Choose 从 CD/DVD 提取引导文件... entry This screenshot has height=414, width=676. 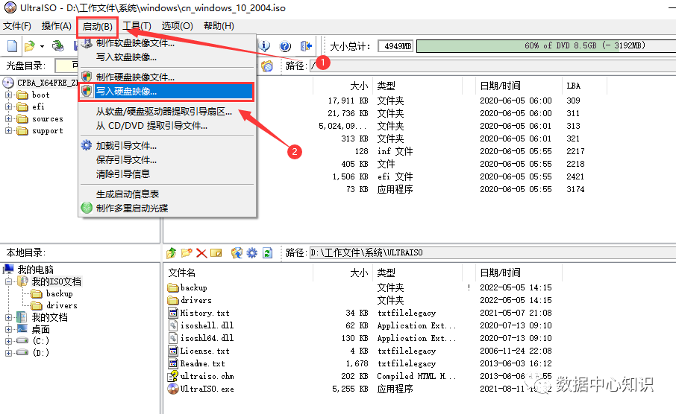(x=167, y=126)
